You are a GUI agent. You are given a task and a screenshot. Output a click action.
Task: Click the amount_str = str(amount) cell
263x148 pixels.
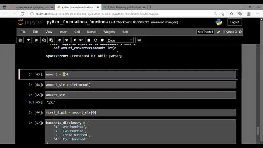(x=141, y=85)
